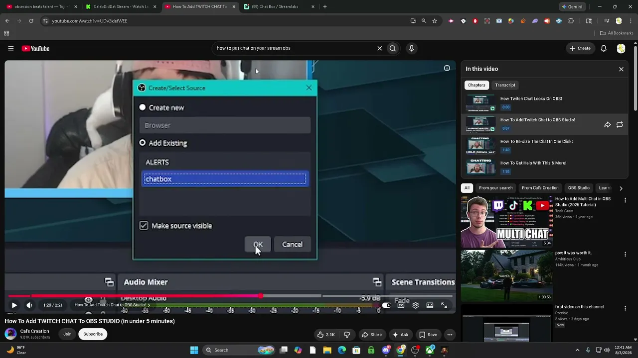
Task: Toggle the autoplay switch in the player
Action: [386, 305]
